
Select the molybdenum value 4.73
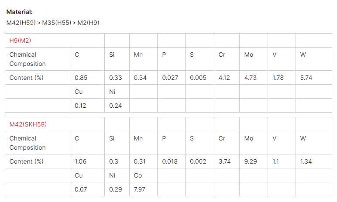coord(251,78)
